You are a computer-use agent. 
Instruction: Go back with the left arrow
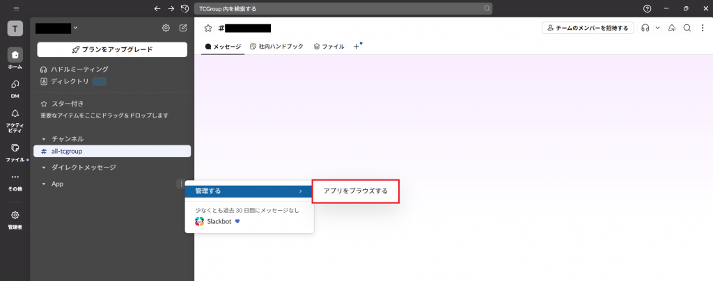[x=157, y=8]
